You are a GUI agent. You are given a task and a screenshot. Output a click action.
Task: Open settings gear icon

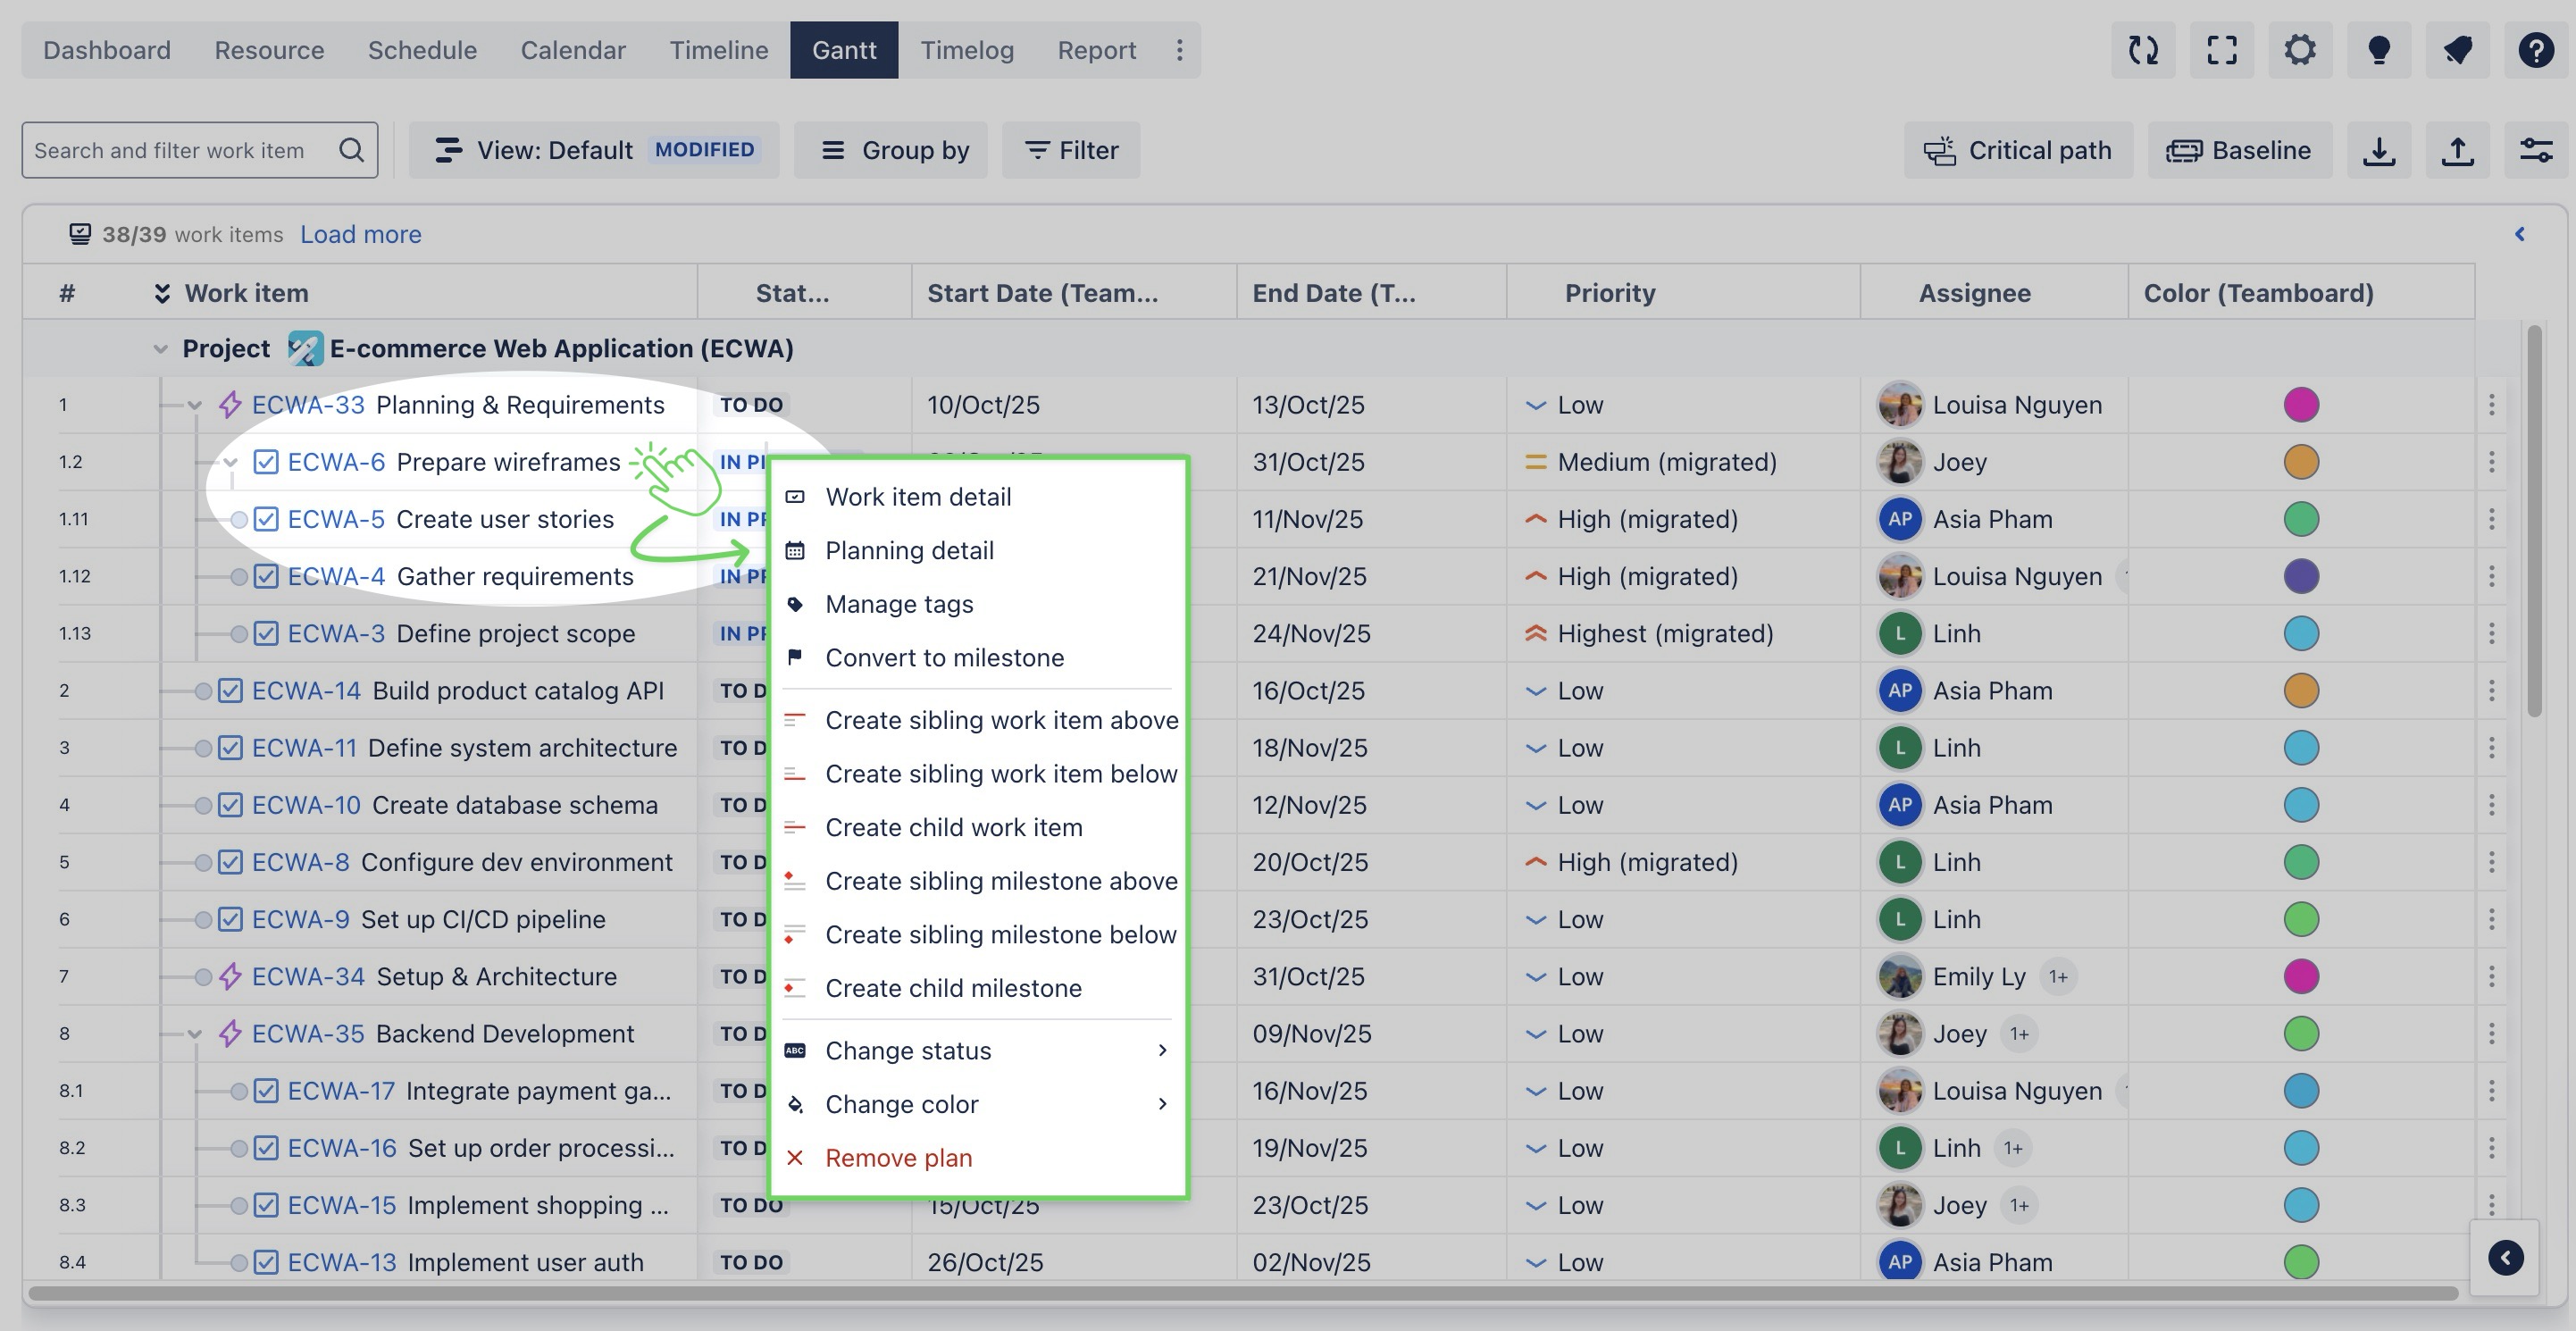2299,50
